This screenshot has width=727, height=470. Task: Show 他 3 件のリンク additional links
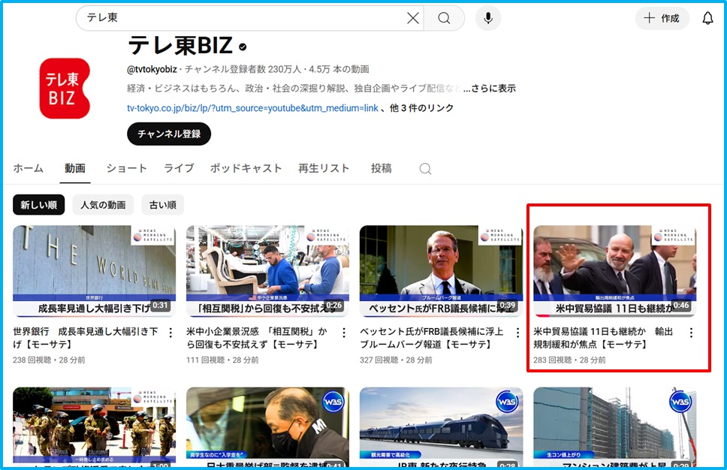tap(421, 108)
